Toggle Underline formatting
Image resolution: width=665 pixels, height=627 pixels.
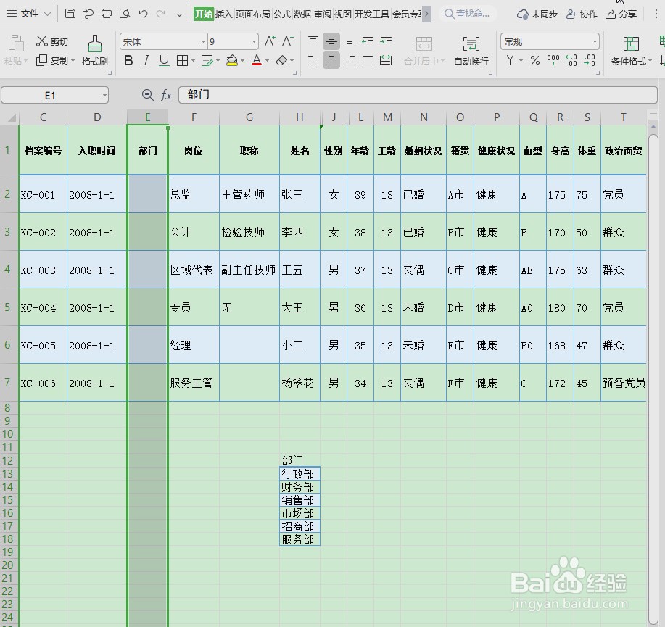[x=164, y=61]
